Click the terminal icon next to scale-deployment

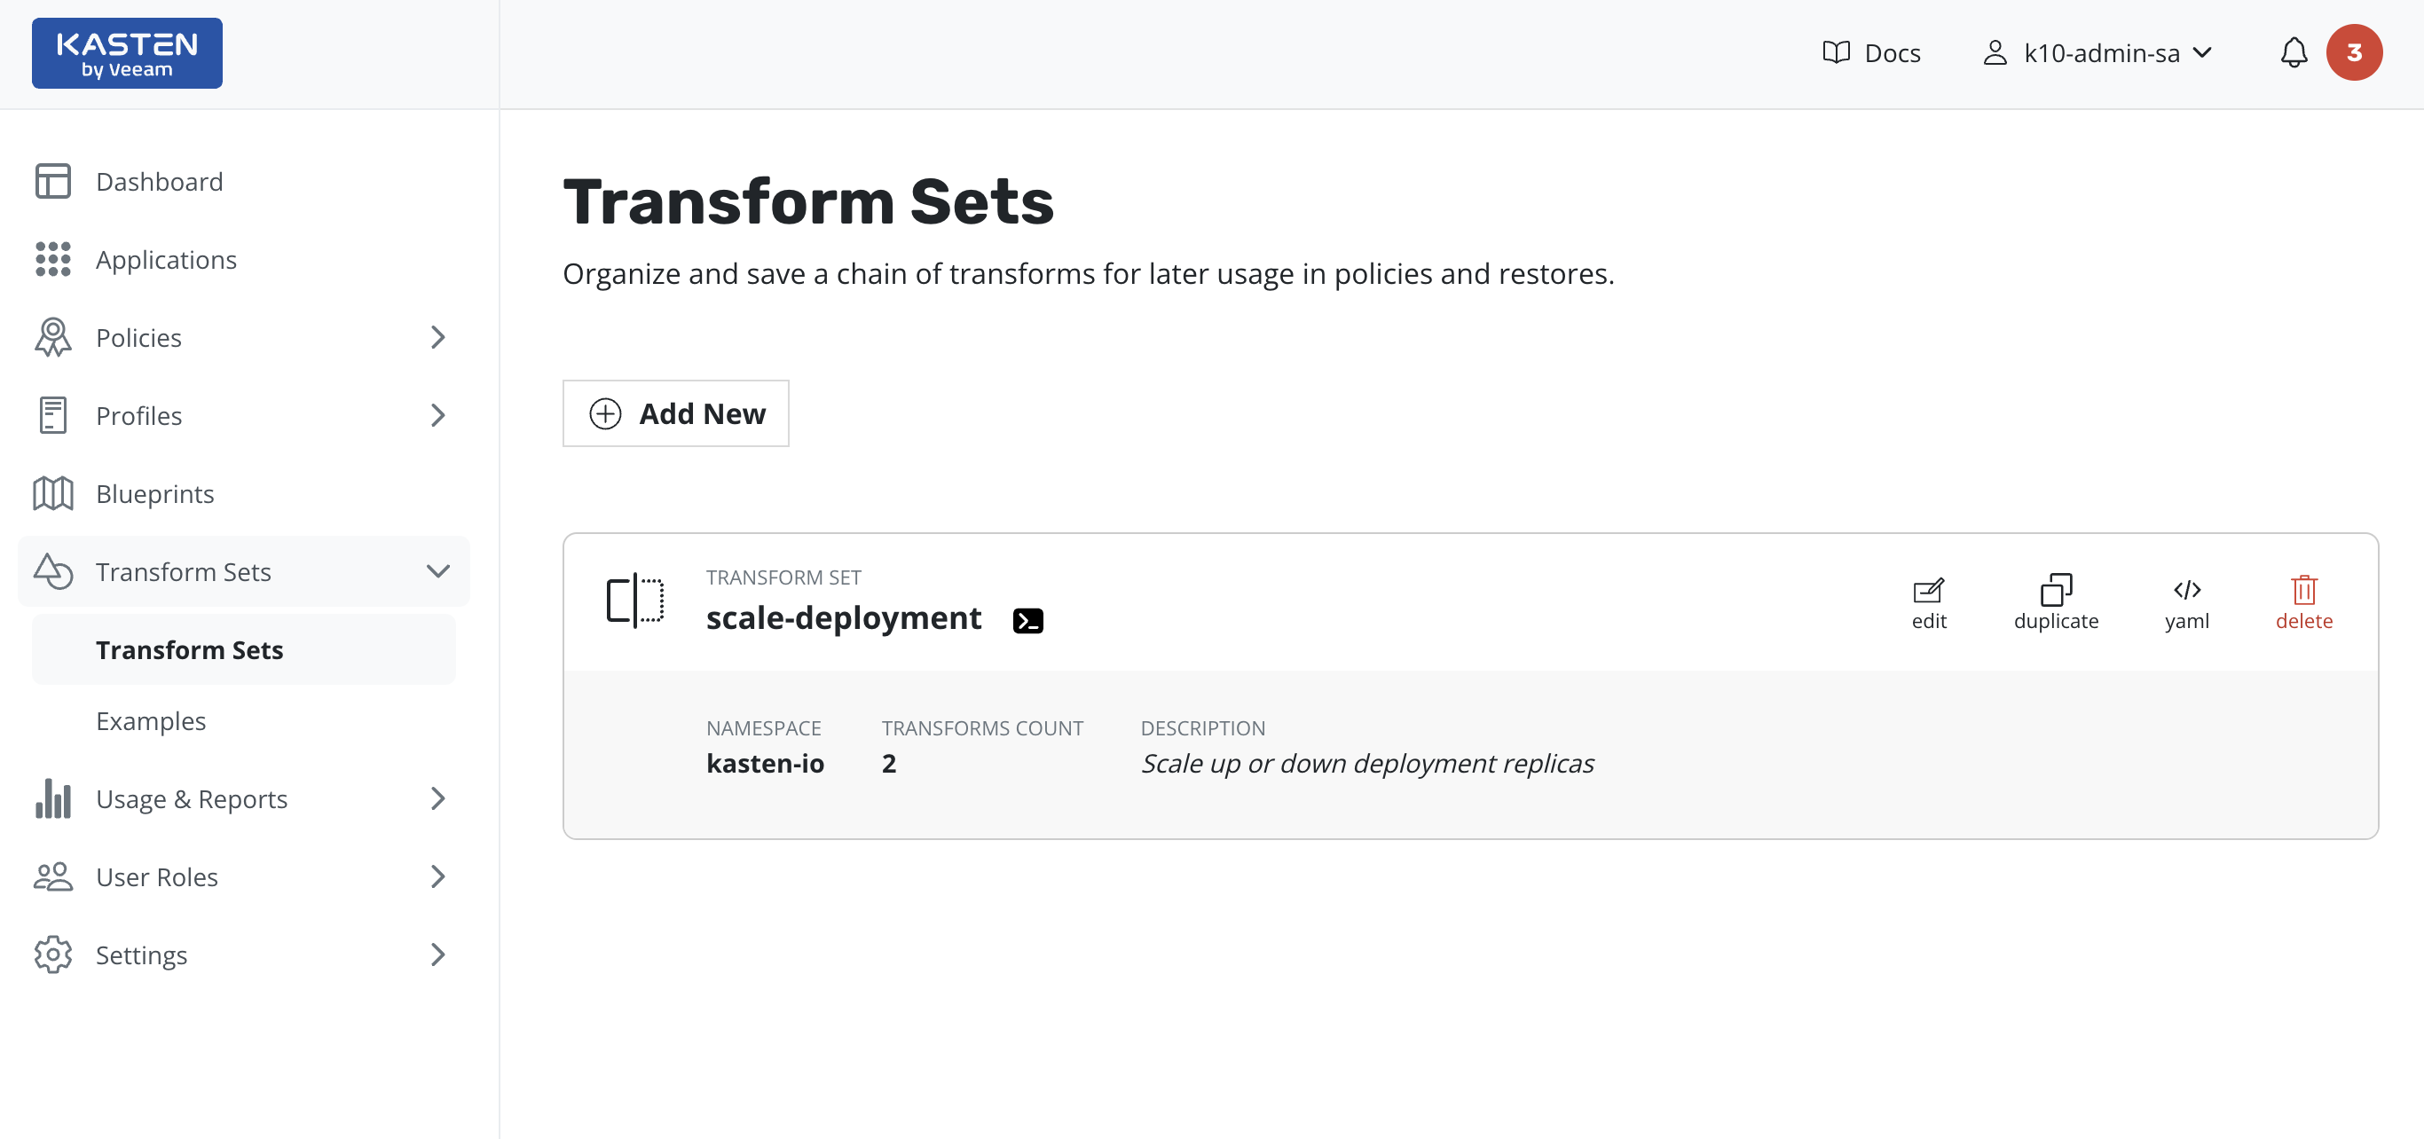(x=1027, y=621)
